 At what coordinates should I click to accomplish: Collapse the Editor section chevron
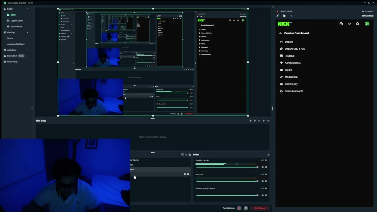28,9
